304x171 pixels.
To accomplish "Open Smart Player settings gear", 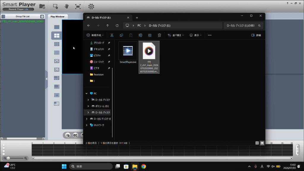I will click(91, 7).
